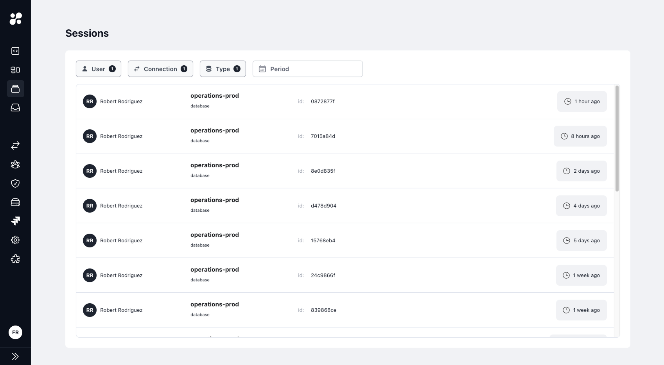Click the '1 hour ago' time badge

(x=582, y=102)
